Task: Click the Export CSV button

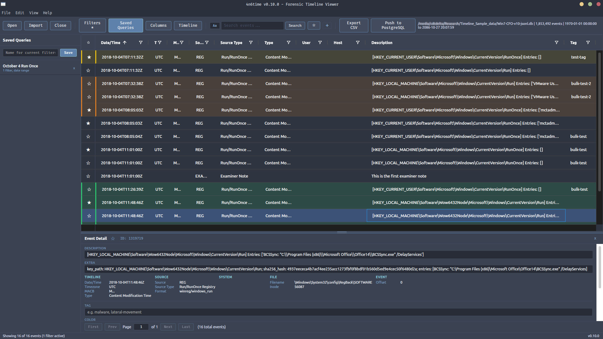Action: tap(354, 25)
